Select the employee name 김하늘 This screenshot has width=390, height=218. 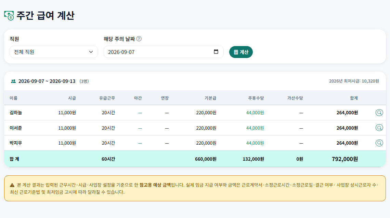(16, 113)
